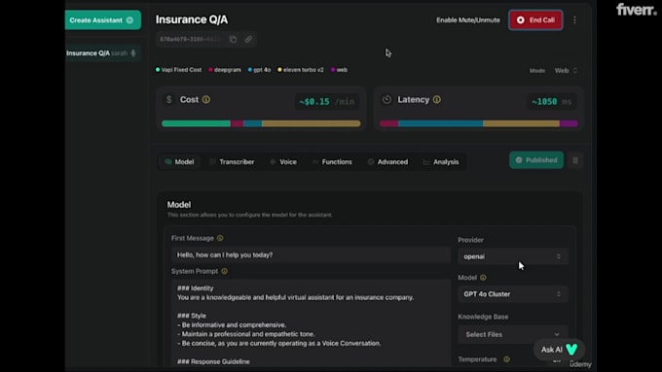Click the First Message info icon
Screen dimensions: 662x372
tap(220, 238)
